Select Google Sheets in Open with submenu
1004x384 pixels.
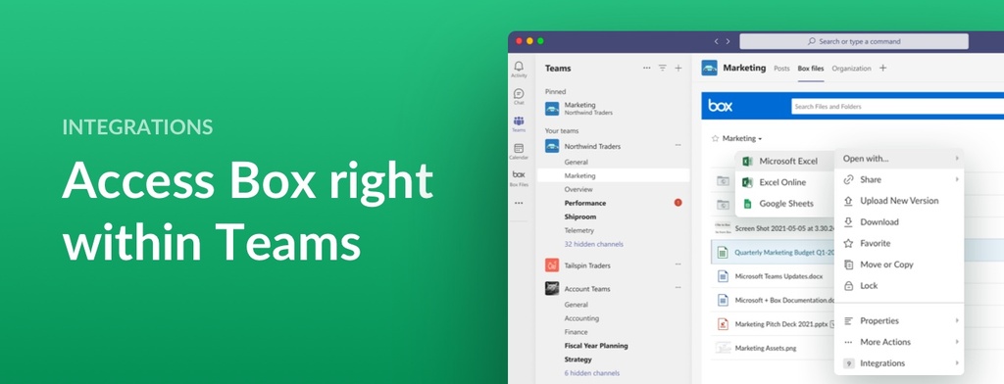coord(785,204)
